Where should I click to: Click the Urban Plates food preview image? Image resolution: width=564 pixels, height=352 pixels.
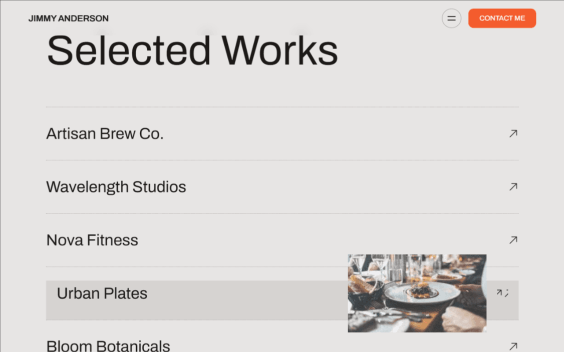coord(417,293)
